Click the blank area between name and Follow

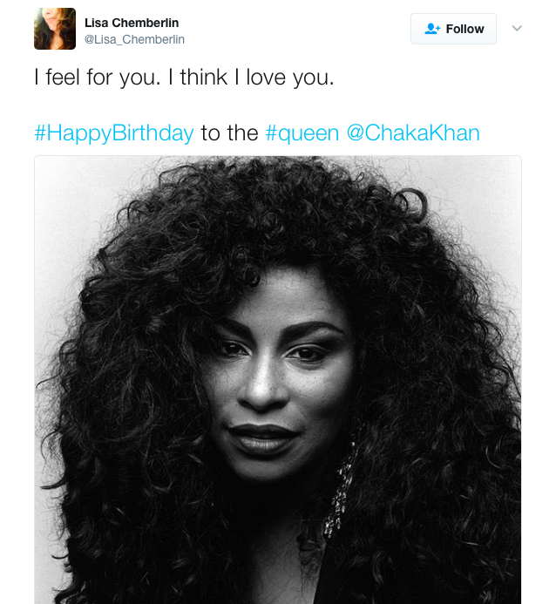296,29
